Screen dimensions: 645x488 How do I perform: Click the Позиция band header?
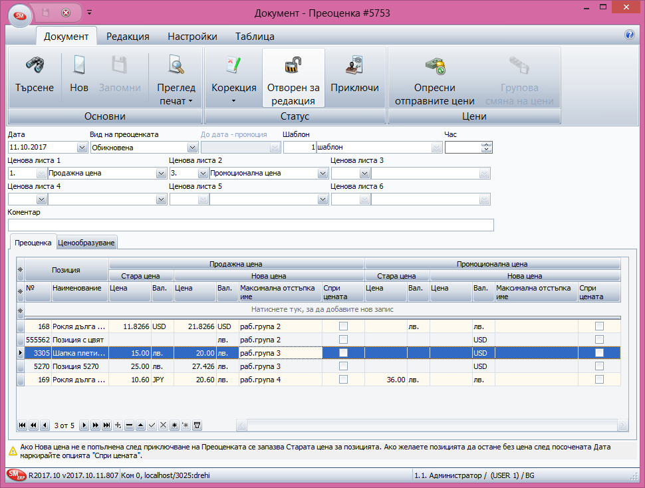[66, 270]
